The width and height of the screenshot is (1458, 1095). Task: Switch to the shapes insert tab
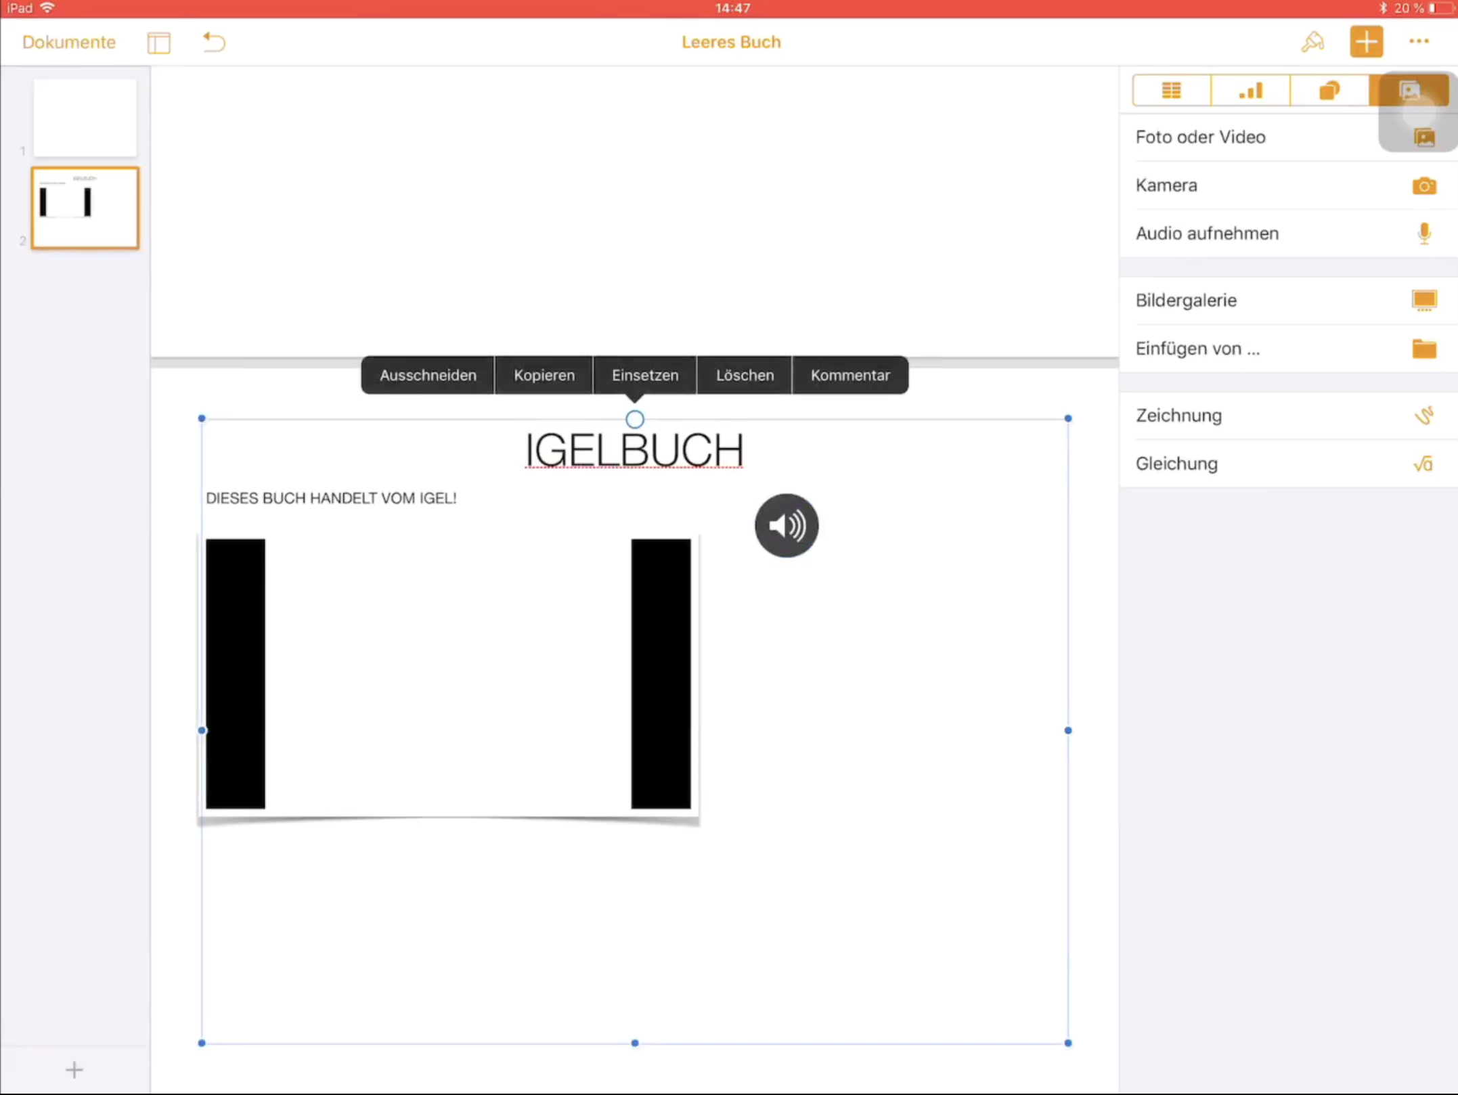pos(1329,91)
